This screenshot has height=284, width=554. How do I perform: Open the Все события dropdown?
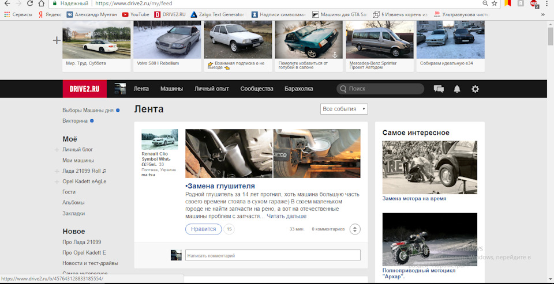pos(344,109)
